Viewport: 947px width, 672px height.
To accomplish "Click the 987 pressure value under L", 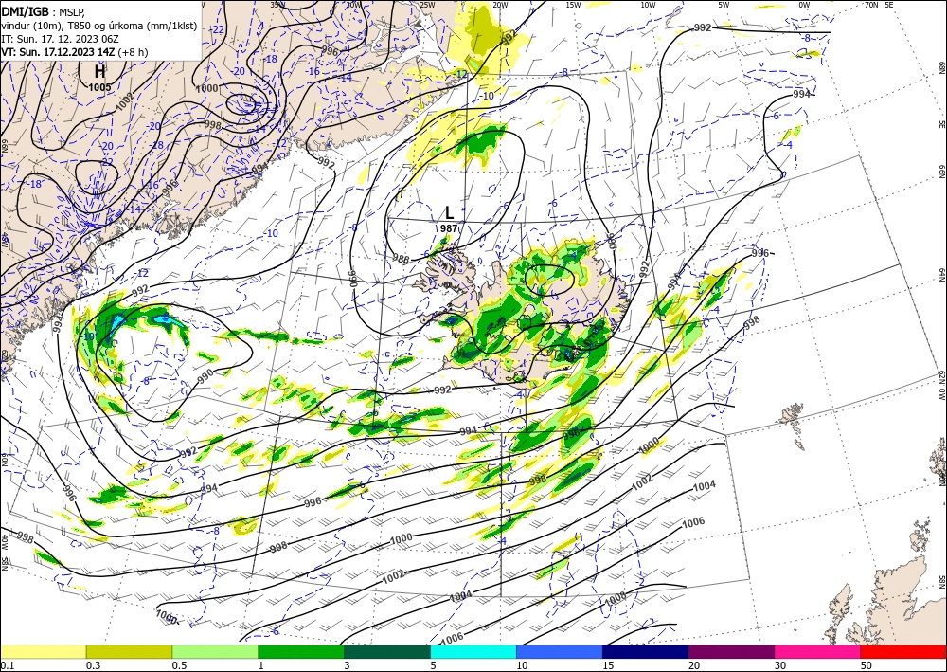I will tap(449, 228).
